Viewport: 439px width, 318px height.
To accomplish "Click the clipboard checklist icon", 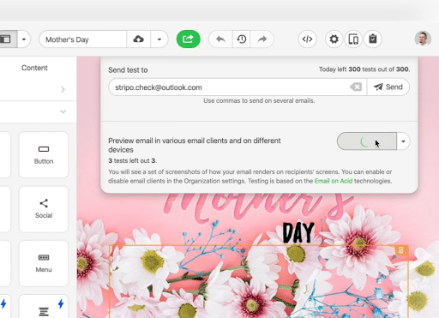I will point(373,39).
